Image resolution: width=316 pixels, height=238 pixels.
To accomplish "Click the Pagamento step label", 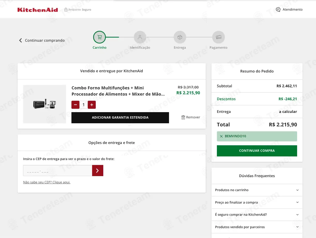I will tap(218, 48).
